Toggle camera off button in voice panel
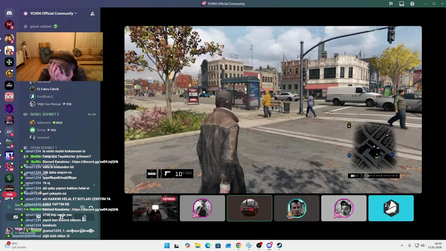The height and width of the screenshot is (251, 446). pos(15,217)
